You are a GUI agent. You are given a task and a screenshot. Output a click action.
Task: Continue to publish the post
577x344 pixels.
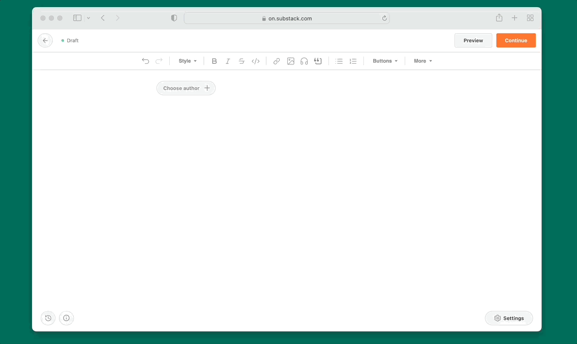pos(516,40)
